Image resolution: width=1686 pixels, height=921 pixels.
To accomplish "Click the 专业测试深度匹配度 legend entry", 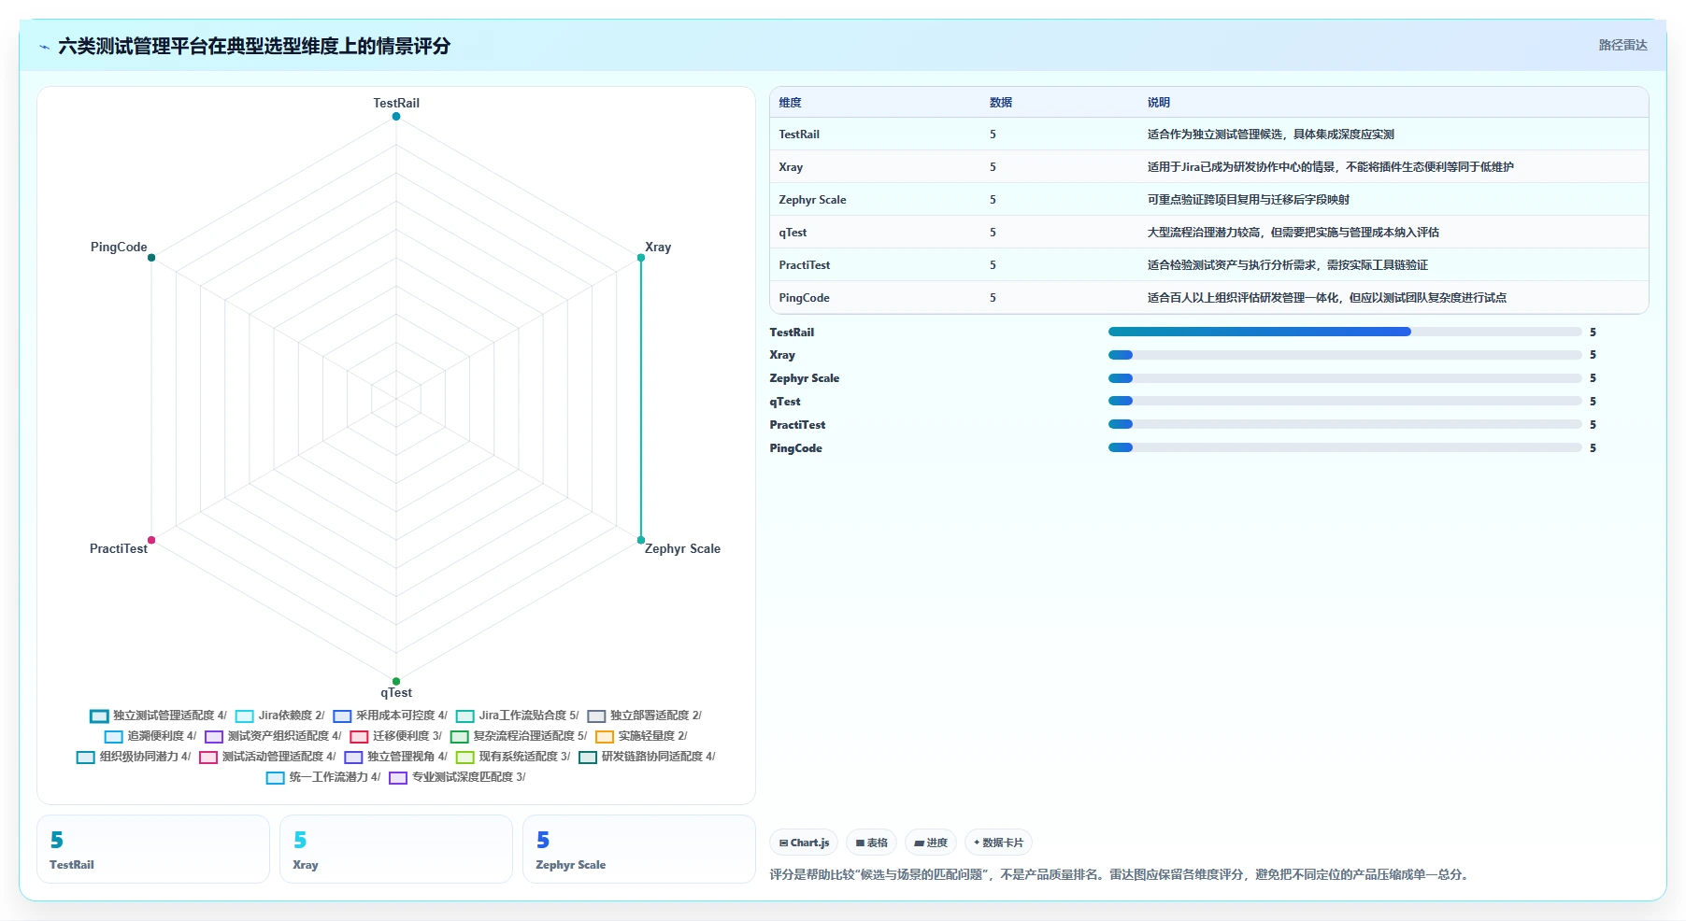I will click(x=458, y=777).
